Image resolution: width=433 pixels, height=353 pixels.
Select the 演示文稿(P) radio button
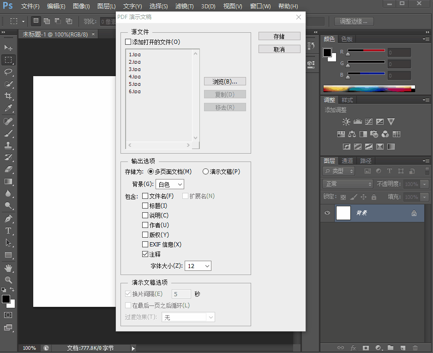pyautogui.click(x=205, y=171)
